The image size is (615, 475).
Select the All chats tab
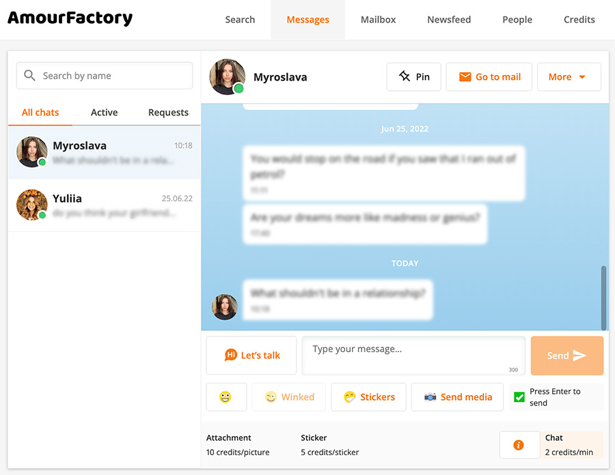[40, 113]
